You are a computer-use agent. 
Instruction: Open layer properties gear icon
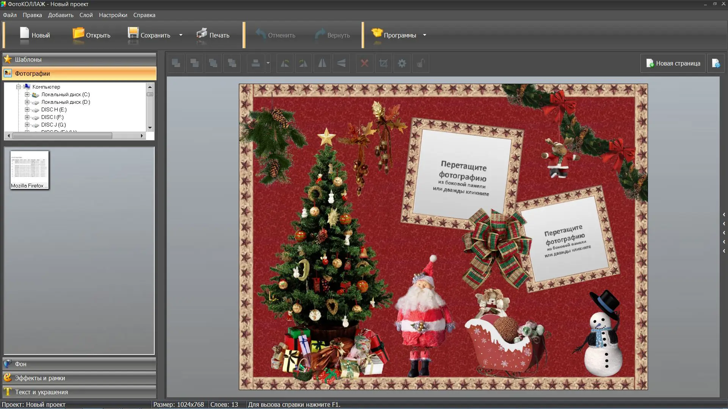(x=402, y=63)
